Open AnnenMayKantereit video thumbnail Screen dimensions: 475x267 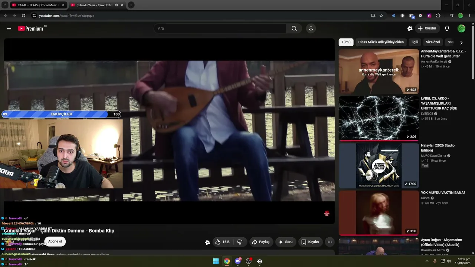(x=379, y=71)
